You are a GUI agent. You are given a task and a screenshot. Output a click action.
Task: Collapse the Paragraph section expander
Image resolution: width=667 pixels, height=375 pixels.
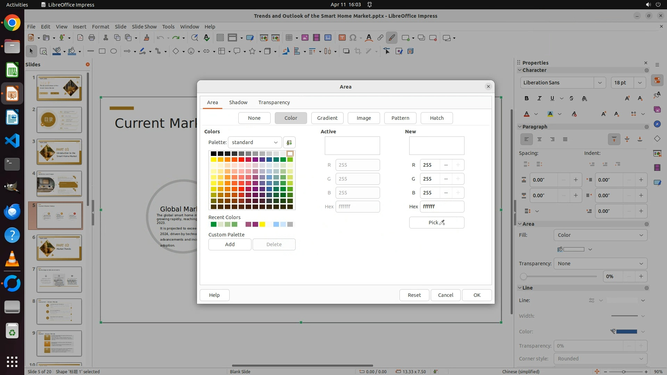[520, 127]
